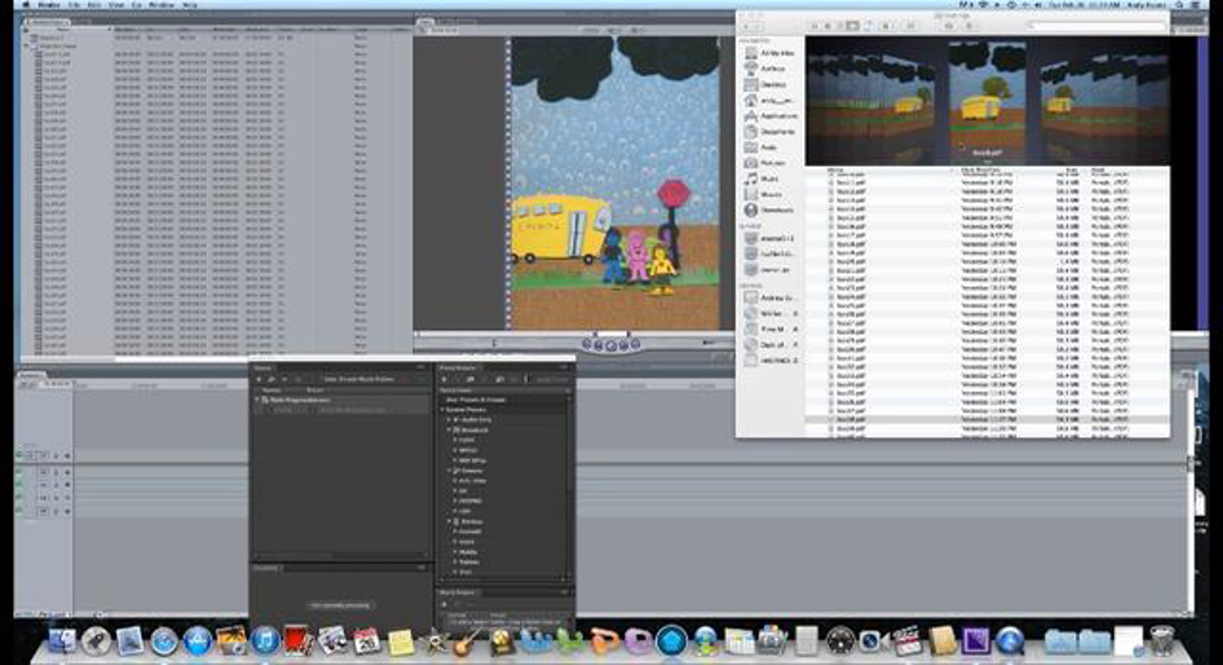
Task: Click the Finder back arrow button
Action: tap(747, 26)
